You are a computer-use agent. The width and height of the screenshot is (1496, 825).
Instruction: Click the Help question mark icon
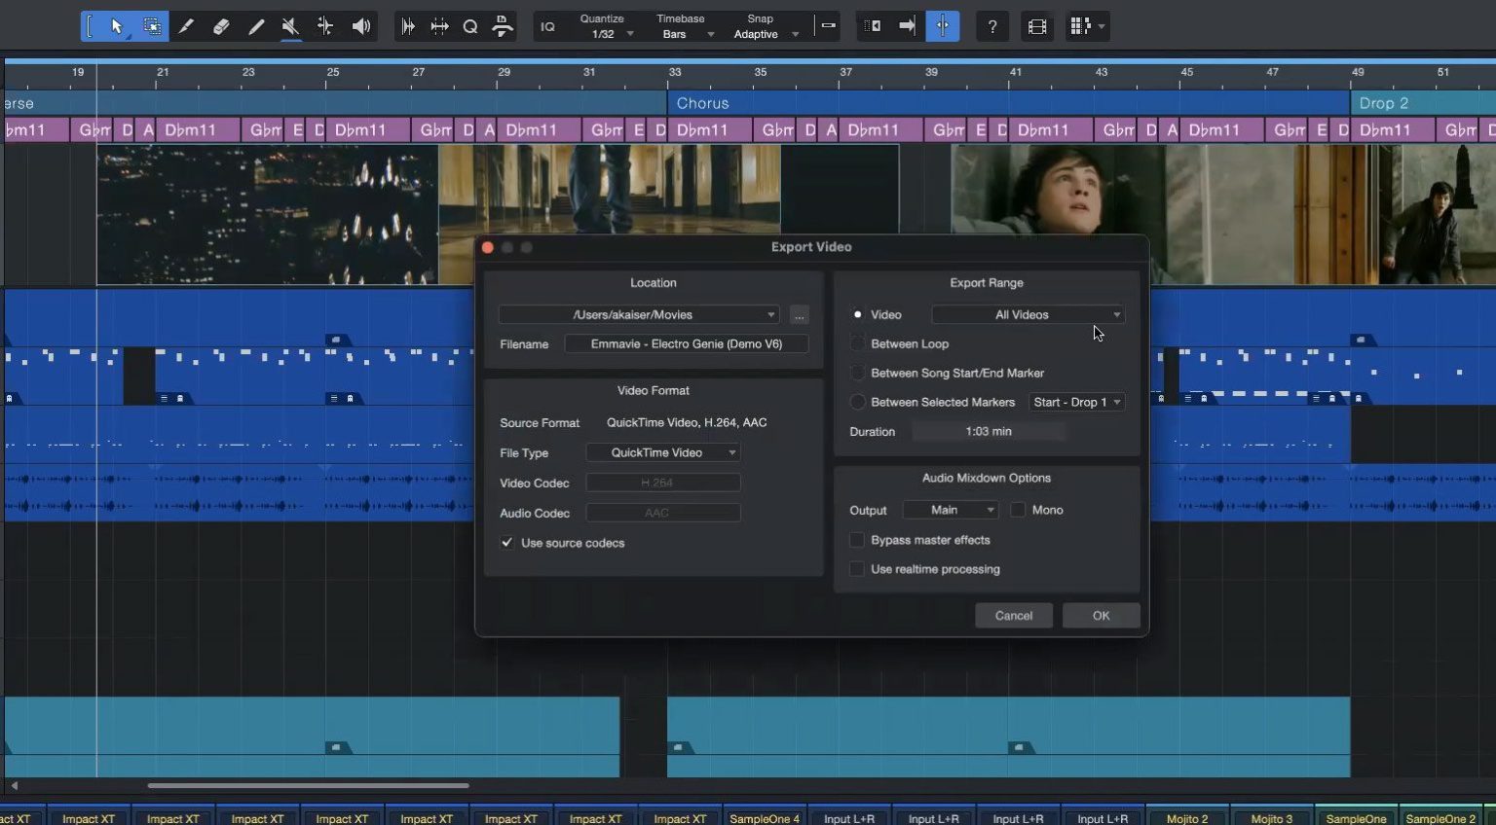(x=991, y=26)
